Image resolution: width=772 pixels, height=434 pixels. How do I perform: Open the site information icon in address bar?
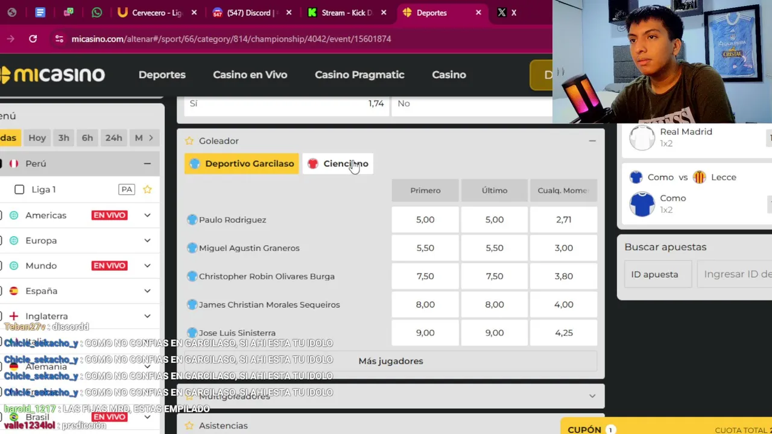[59, 39]
